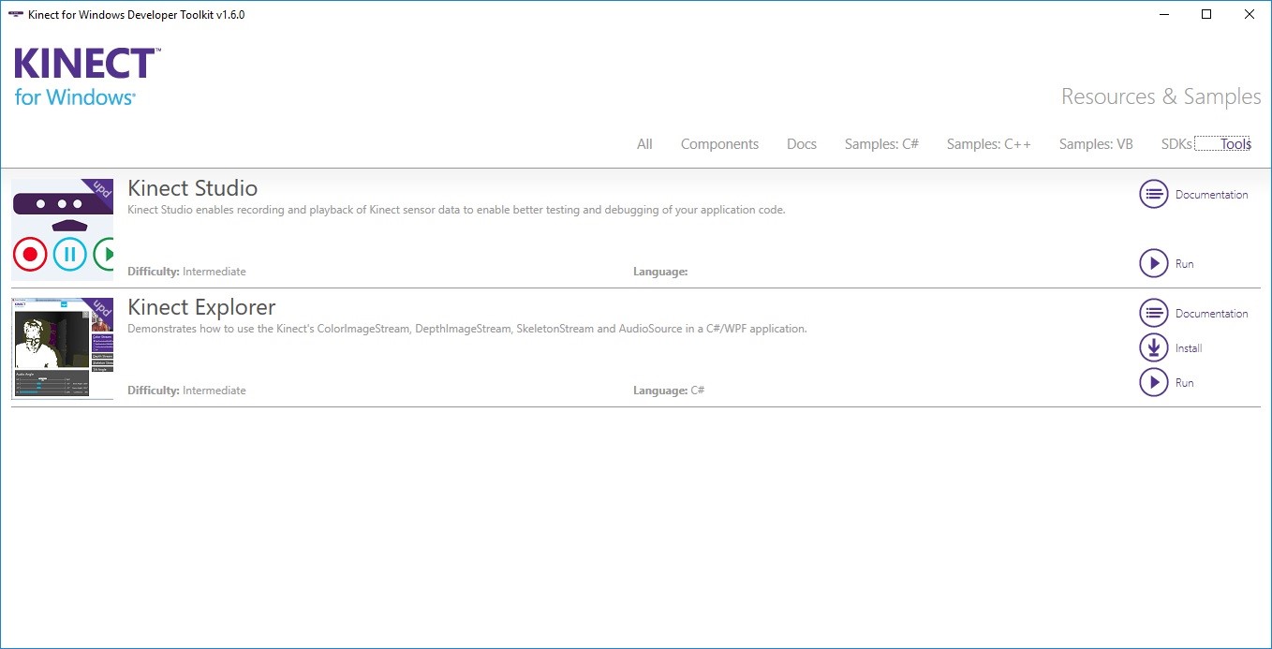This screenshot has width=1272, height=649.
Task: Open the Kinect Studio thumbnail
Action: 63,229
